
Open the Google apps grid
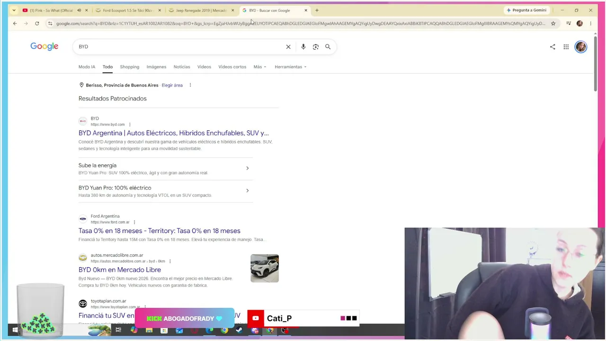[566, 46]
